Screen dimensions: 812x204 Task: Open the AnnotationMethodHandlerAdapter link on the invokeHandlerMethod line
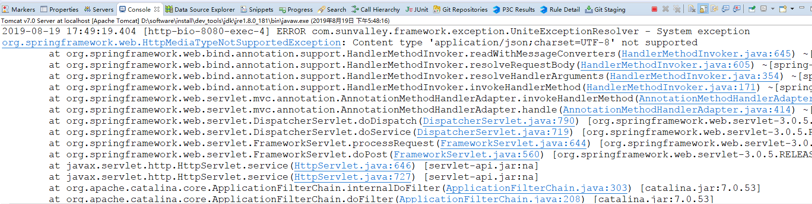coord(725,98)
